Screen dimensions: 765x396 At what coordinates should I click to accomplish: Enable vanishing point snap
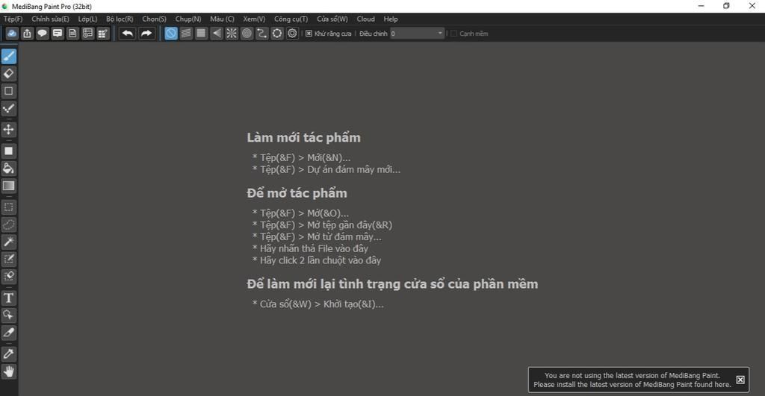tap(216, 33)
